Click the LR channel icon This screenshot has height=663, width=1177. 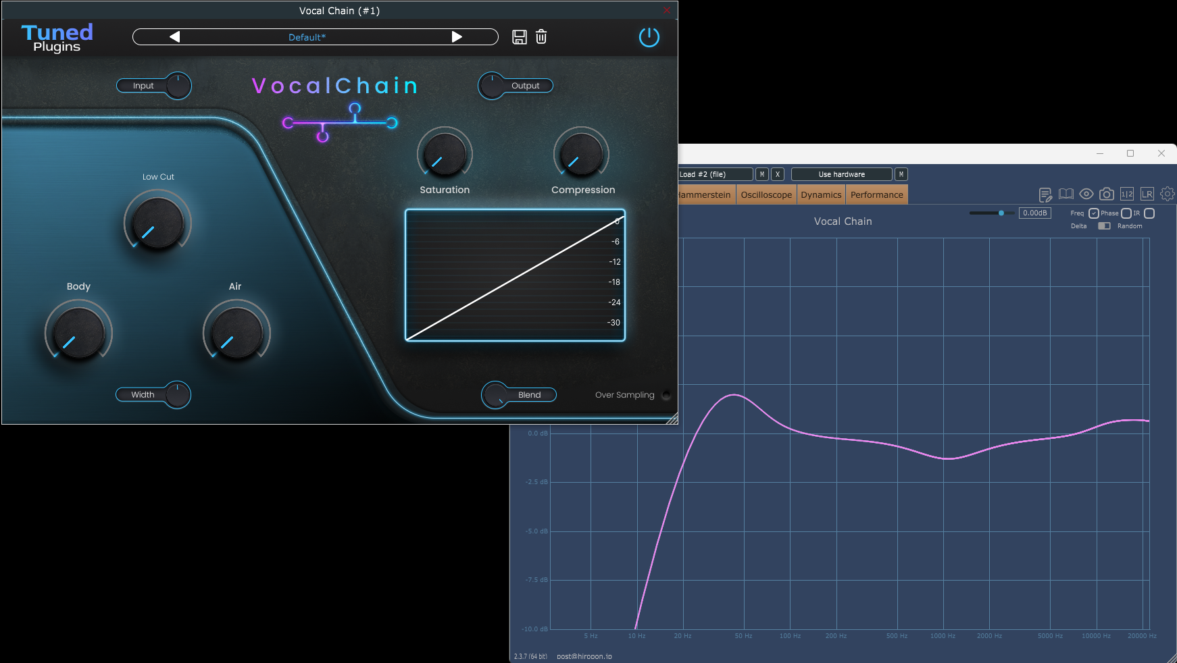[x=1147, y=194]
